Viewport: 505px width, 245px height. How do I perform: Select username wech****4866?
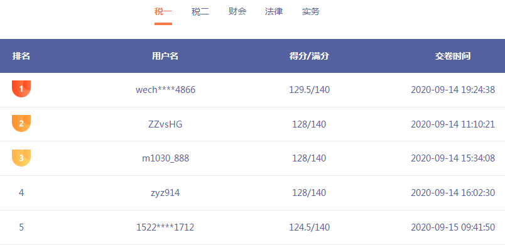[x=166, y=90]
